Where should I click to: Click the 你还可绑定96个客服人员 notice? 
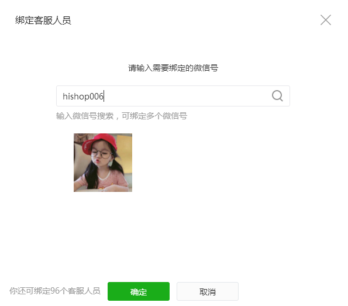[x=55, y=291]
